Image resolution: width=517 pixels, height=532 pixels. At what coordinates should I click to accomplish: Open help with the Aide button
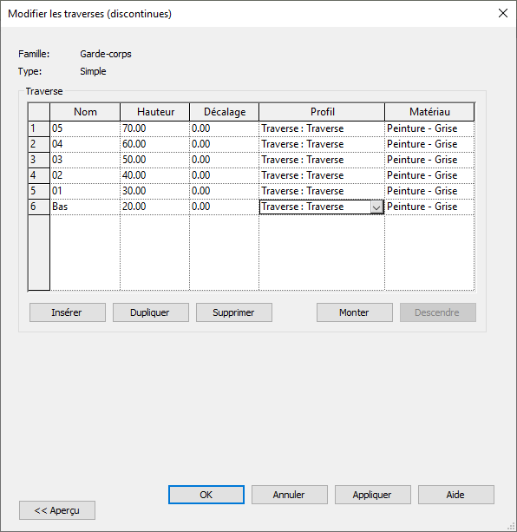tap(456, 495)
